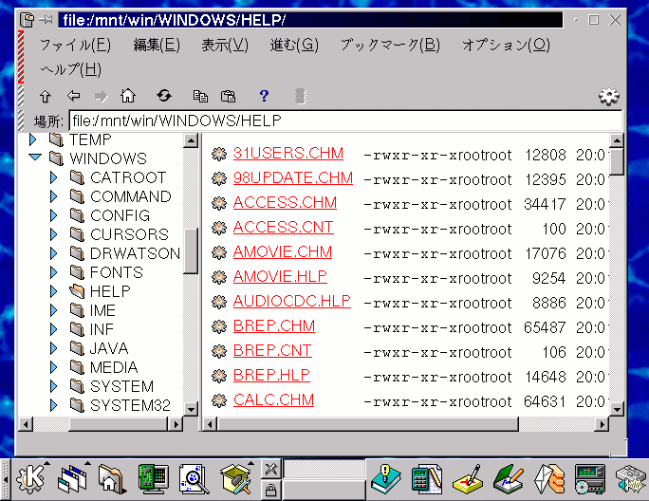Image resolution: width=649 pixels, height=501 pixels.
Task: Click the folder tree vertical scrollbar thumb
Action: 191,250
